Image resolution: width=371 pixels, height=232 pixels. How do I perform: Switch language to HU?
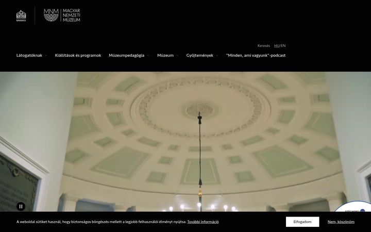[x=277, y=46]
